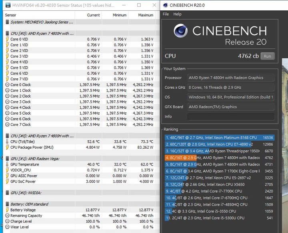Image resolution: width=288 pixels, height=233 pixels.
Task: Select ranking entry 2 Intel Xeon E7-4890 v2
Action: [220, 144]
